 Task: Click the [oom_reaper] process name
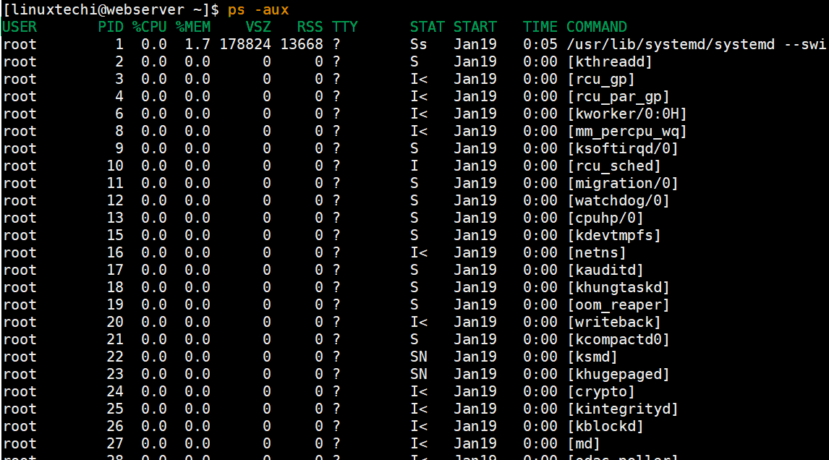pyautogui.click(x=618, y=305)
